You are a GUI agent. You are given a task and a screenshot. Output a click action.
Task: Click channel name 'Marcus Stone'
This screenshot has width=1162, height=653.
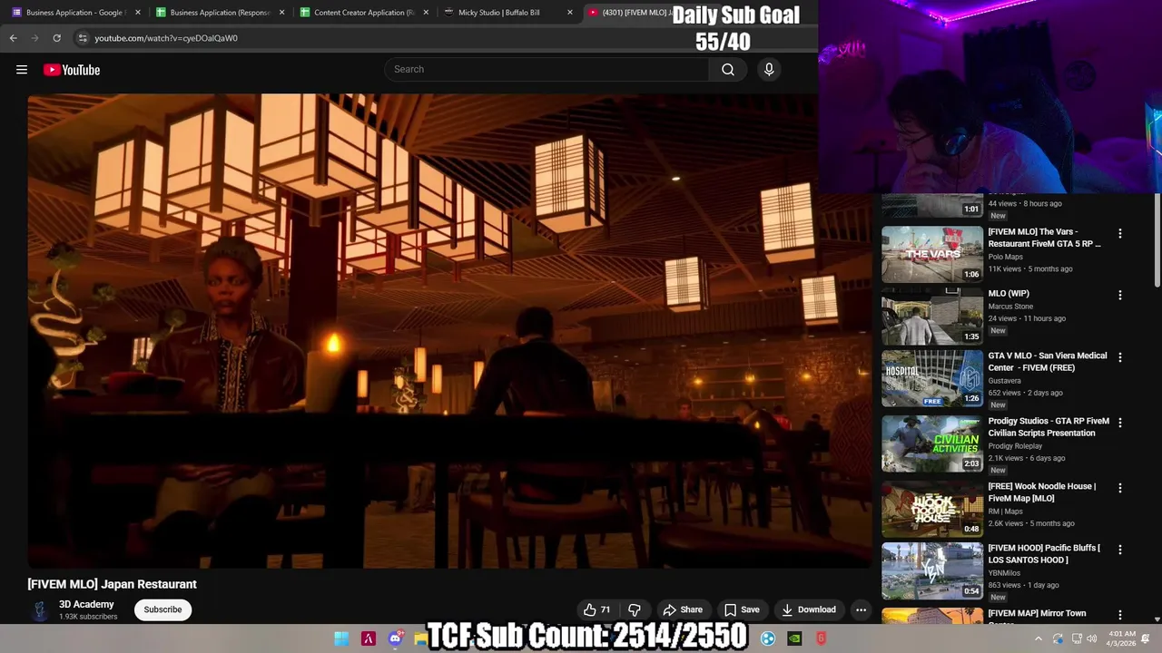tap(1010, 307)
